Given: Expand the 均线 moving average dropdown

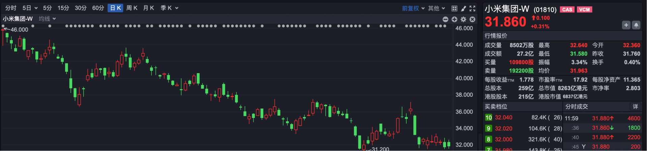Looking at the screenshot, I should click(47, 19).
